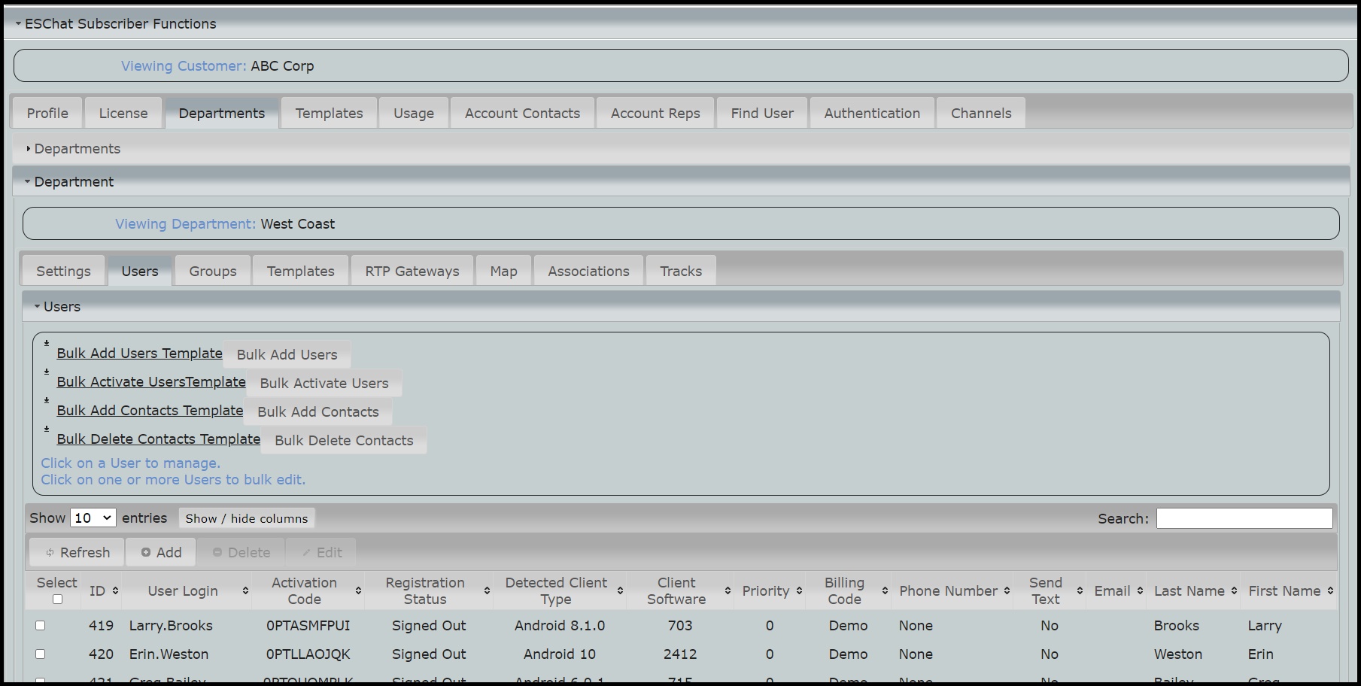Check the checkbox for user Larry.Brooks

pos(41,625)
